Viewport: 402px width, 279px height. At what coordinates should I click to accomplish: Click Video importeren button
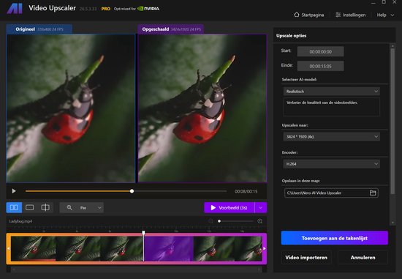coord(306,258)
